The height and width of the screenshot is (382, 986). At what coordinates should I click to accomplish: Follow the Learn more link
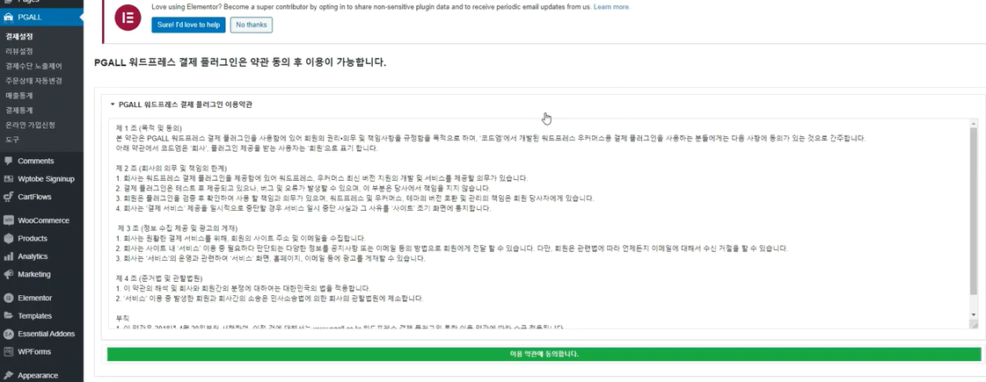(x=612, y=7)
